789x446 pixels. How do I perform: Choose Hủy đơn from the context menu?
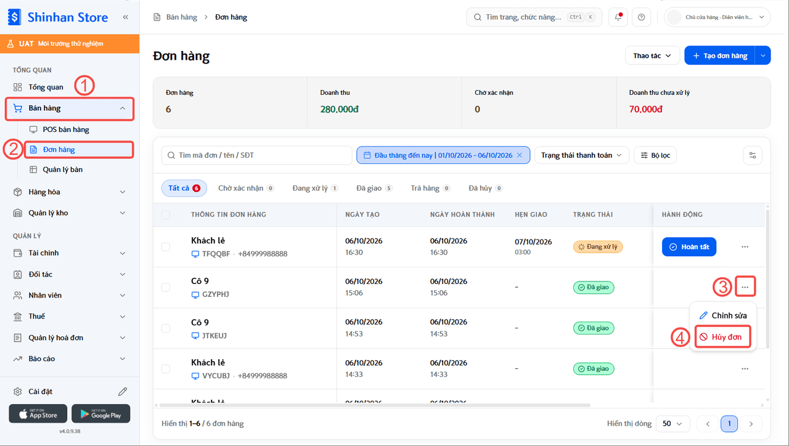point(723,337)
